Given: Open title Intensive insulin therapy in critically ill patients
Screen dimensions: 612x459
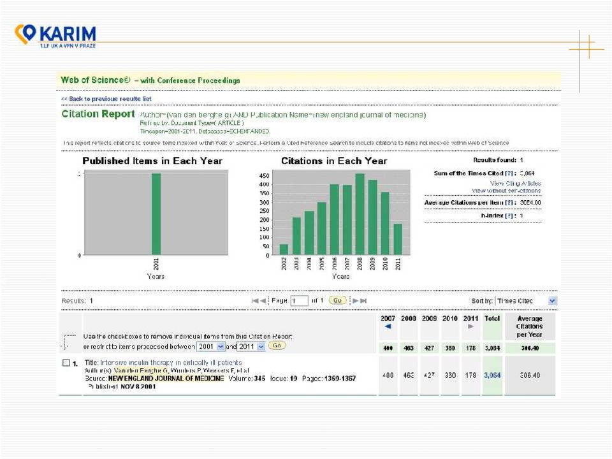Looking at the screenshot, I should click(171, 363).
